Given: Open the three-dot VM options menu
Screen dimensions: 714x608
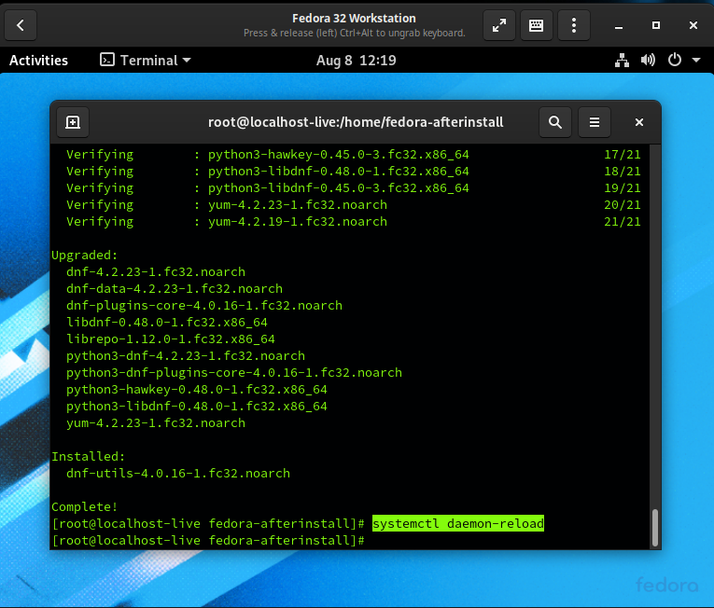Looking at the screenshot, I should click(574, 25).
